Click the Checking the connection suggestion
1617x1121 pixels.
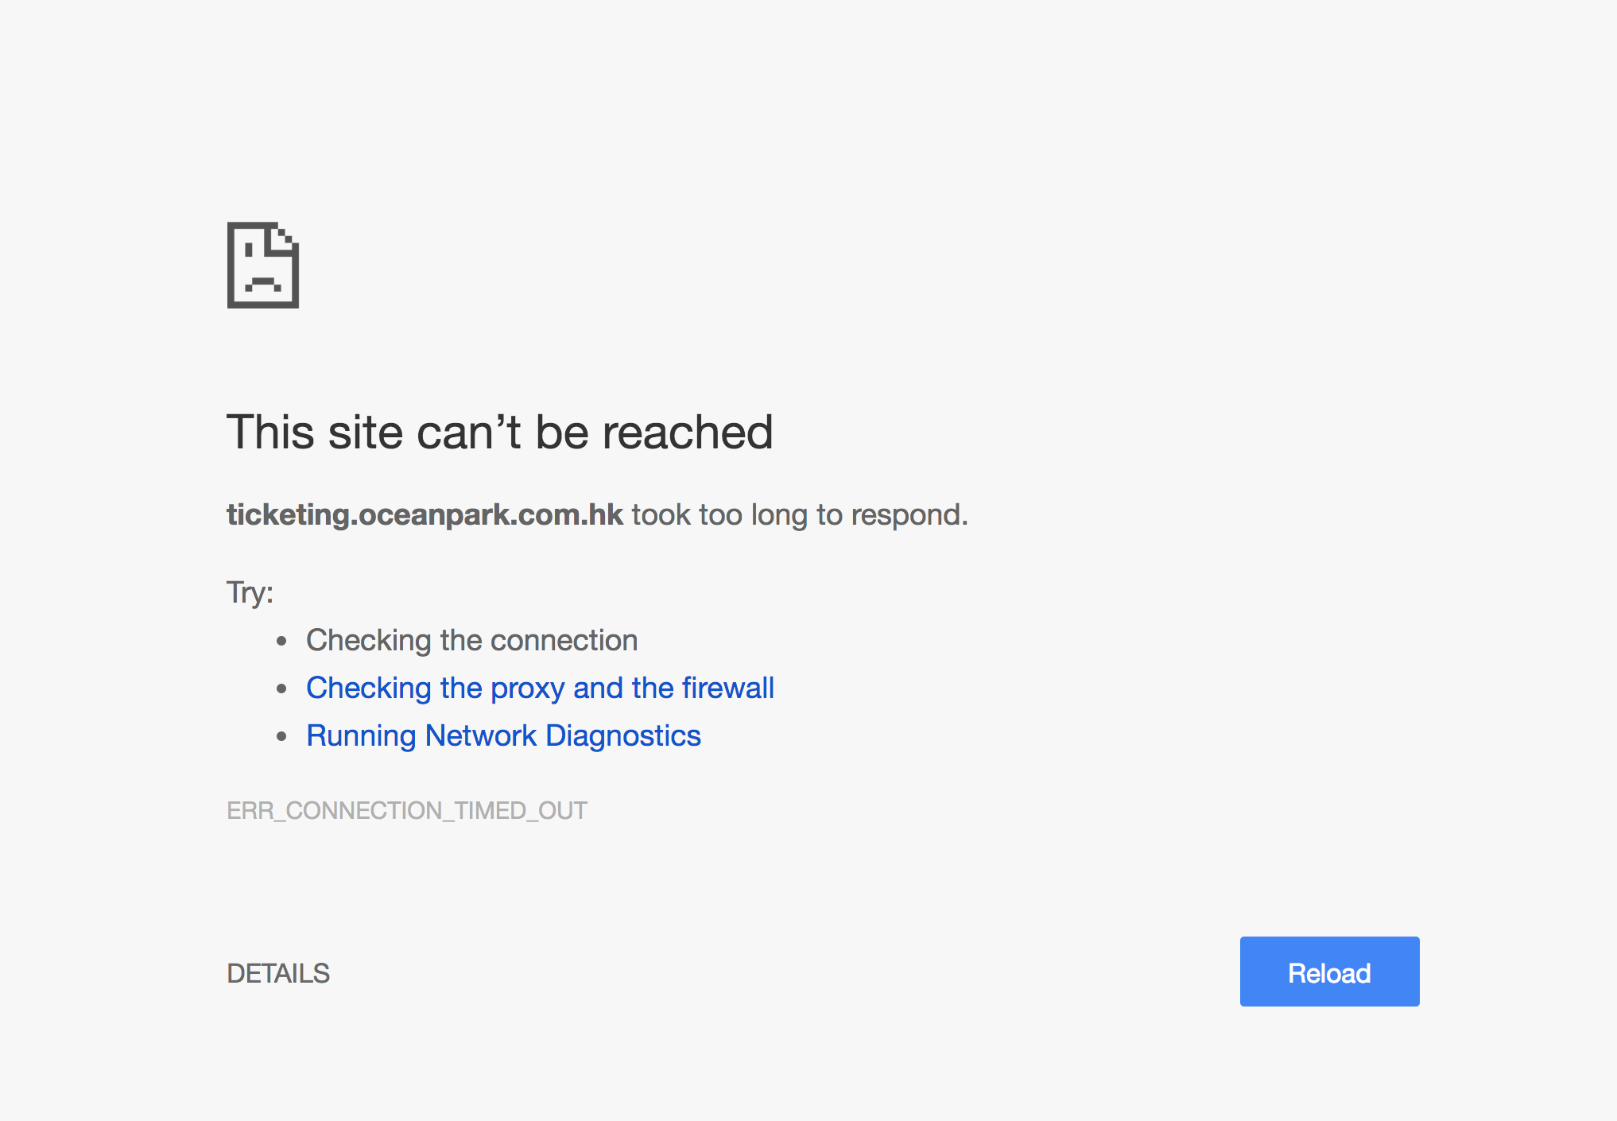[x=472, y=640]
